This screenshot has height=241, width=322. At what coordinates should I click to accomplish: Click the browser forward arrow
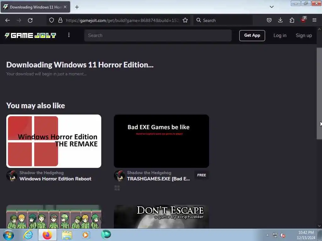click(19, 20)
